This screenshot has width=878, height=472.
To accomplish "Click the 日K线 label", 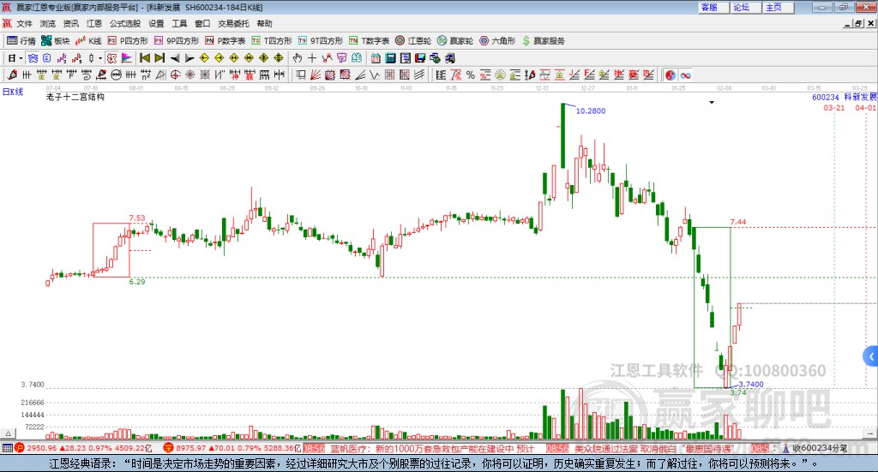I will (13, 92).
